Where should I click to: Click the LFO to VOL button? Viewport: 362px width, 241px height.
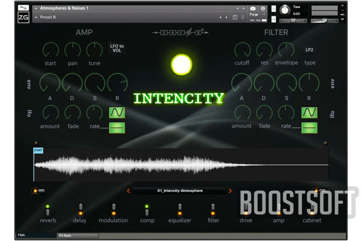click(x=117, y=48)
